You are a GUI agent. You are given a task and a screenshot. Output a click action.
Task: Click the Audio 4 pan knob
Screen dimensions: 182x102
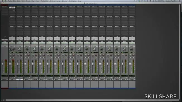34,50
